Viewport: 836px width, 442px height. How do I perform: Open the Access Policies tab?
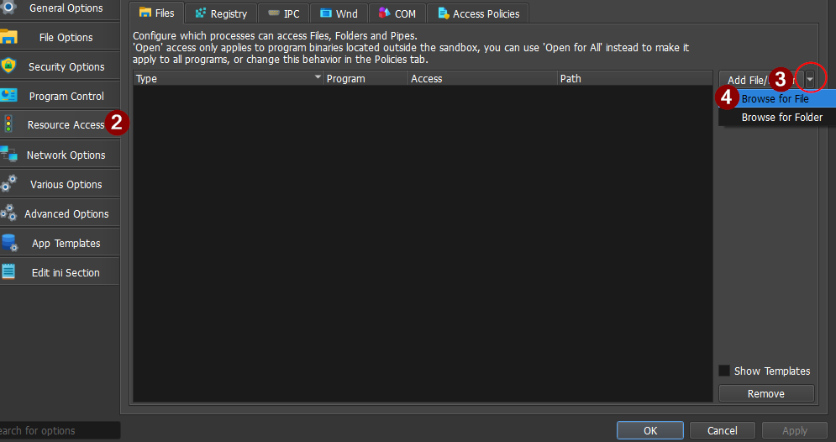(x=478, y=13)
